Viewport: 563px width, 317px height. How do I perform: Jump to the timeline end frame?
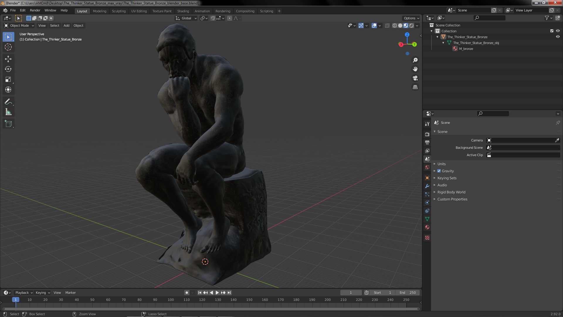tap(229, 293)
